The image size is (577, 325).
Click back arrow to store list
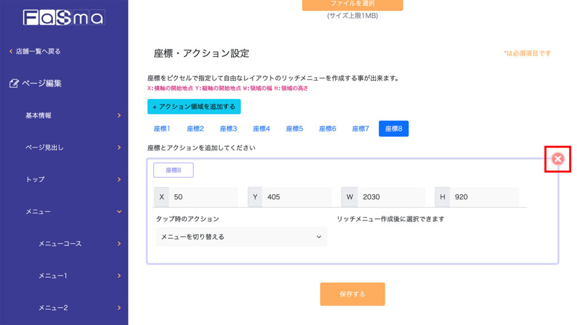coord(11,51)
